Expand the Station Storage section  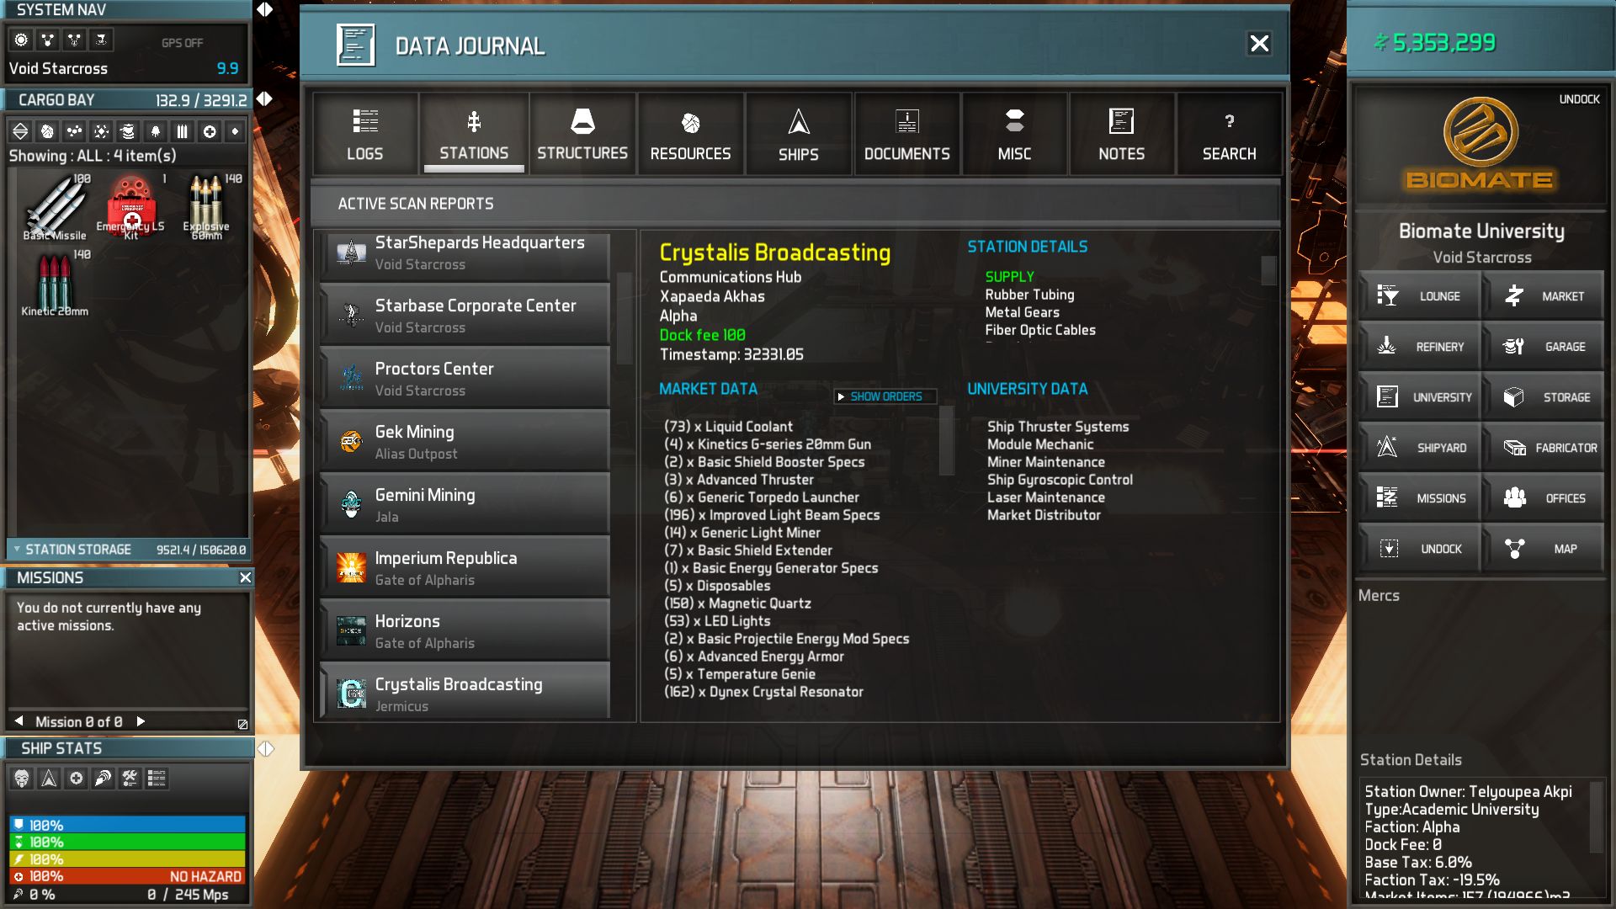pos(128,550)
